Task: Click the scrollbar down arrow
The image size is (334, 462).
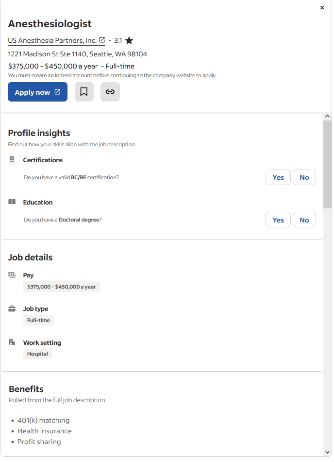Action: pos(327,452)
